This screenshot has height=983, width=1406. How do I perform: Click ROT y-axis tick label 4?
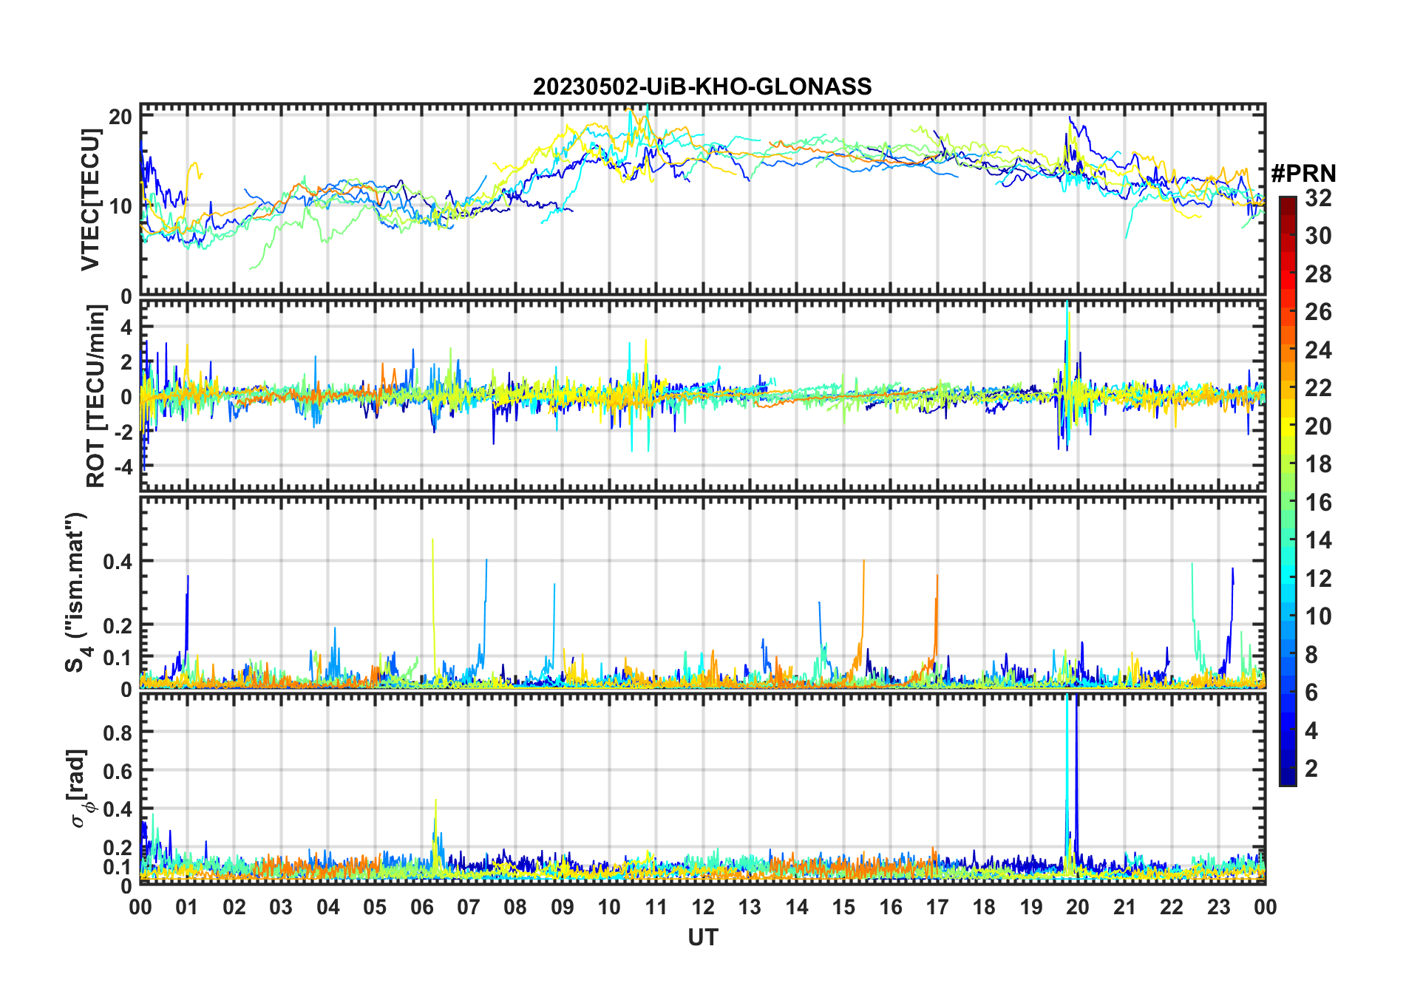[126, 326]
